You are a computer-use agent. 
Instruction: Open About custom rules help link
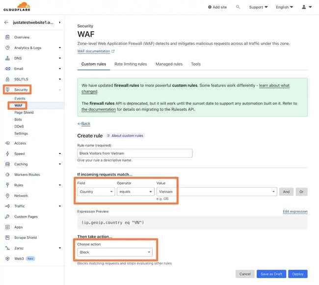[x=126, y=136]
